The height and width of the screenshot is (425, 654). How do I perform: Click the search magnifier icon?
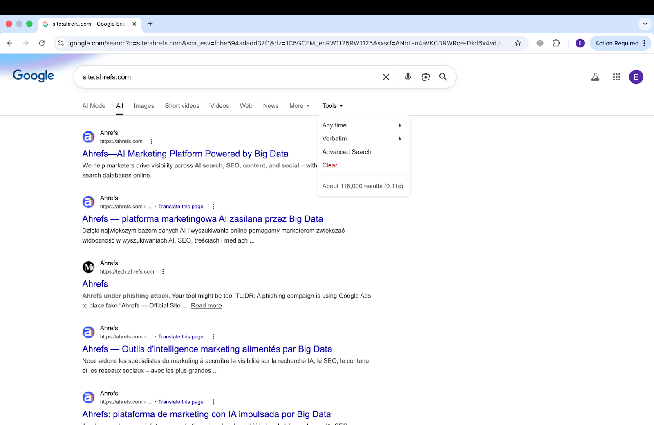443,77
